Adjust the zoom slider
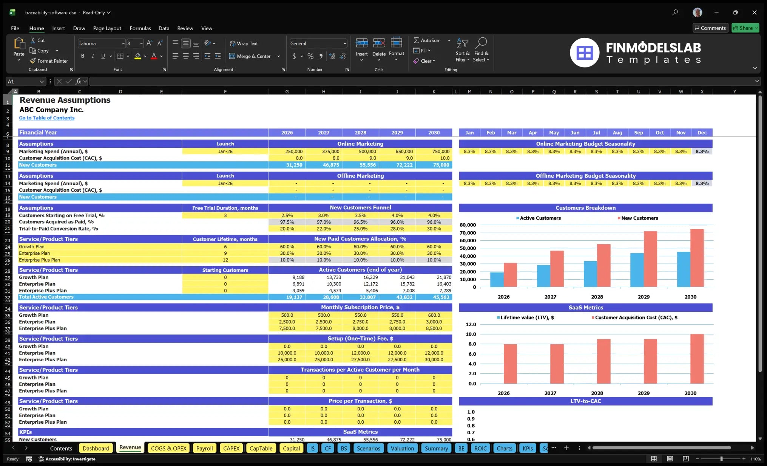The image size is (767, 466). 721,459
